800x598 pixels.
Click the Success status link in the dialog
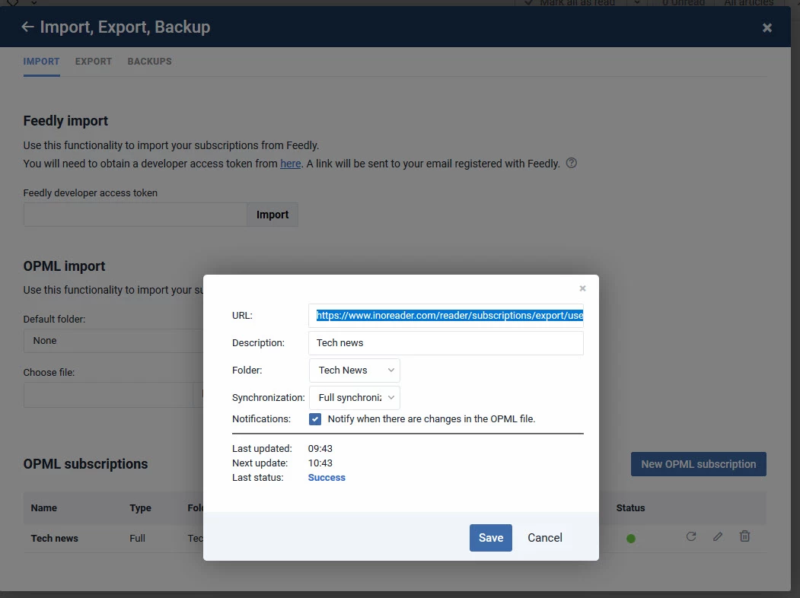[327, 477]
